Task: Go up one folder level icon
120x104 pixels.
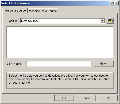Action: tap(110, 21)
